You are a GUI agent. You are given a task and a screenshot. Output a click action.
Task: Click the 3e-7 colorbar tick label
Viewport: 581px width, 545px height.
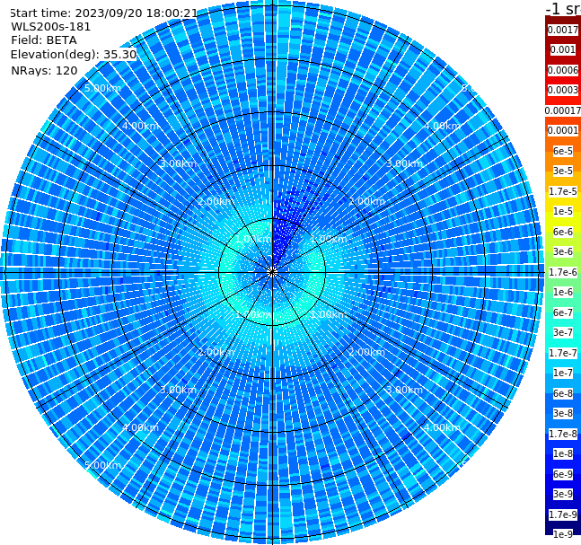(563, 332)
